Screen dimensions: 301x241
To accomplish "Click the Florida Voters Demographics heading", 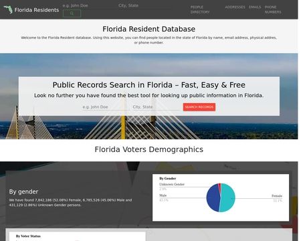I will point(149,149).
